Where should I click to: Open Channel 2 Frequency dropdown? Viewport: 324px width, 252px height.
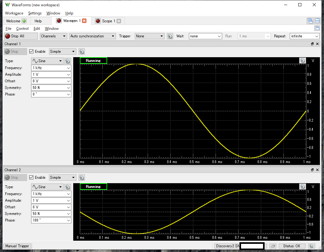click(51, 194)
